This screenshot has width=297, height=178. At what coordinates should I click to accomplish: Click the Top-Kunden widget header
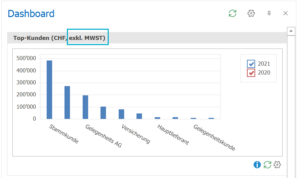(147, 38)
